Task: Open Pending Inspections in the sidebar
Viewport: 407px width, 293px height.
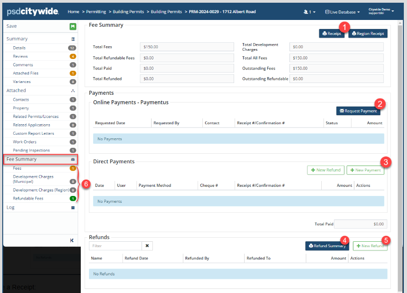Action: click(31, 150)
